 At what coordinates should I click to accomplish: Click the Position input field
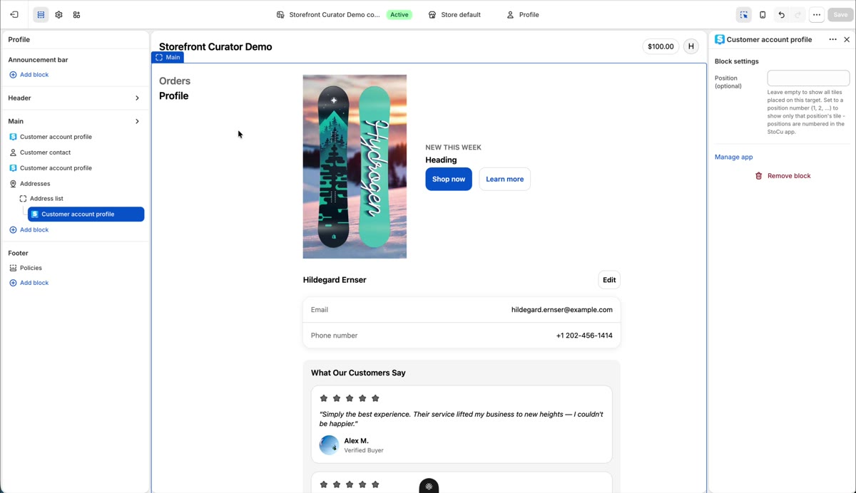808,78
